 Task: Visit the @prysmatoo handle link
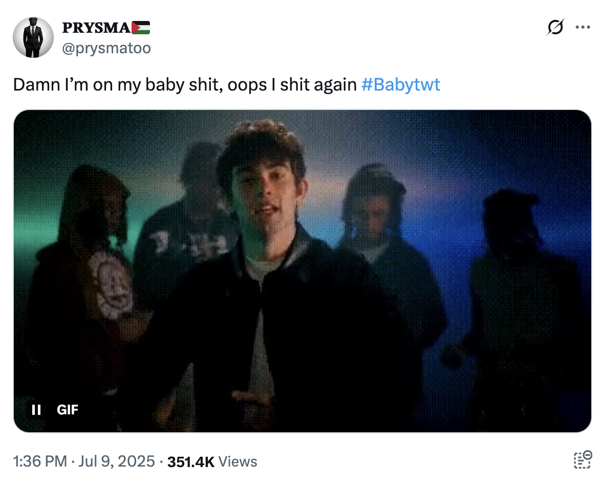(106, 49)
